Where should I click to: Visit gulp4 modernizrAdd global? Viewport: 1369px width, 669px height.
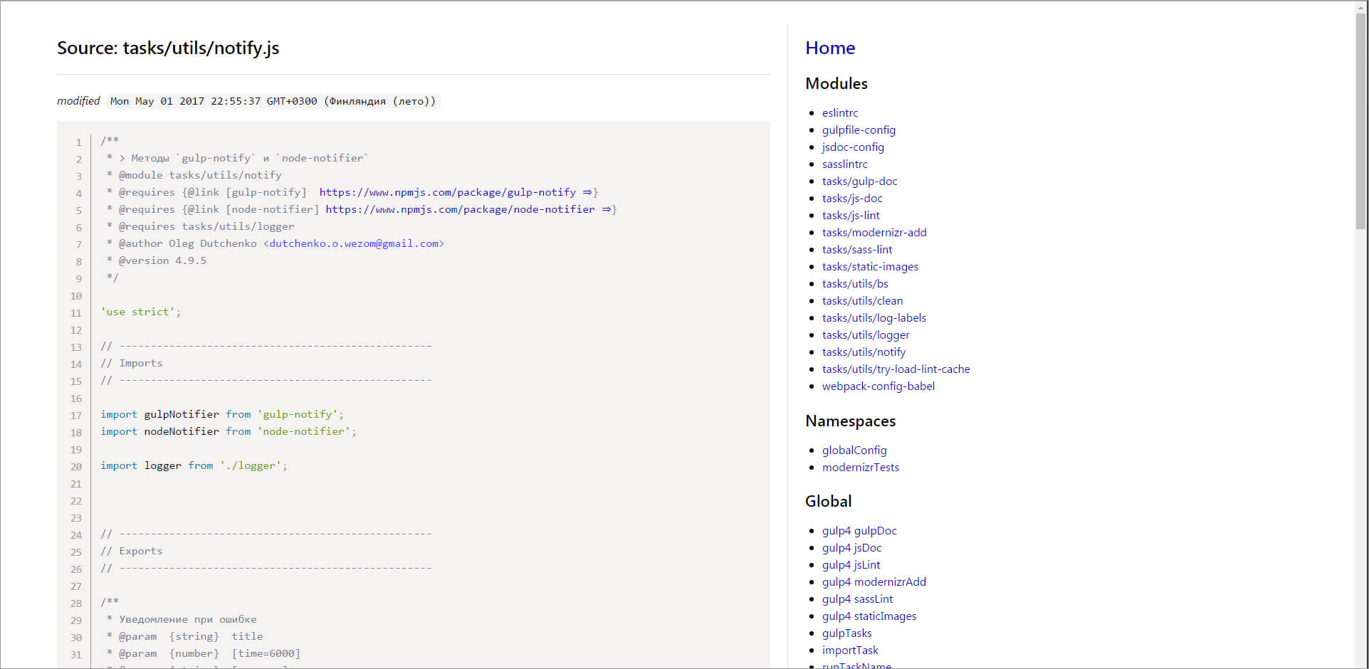(x=874, y=581)
